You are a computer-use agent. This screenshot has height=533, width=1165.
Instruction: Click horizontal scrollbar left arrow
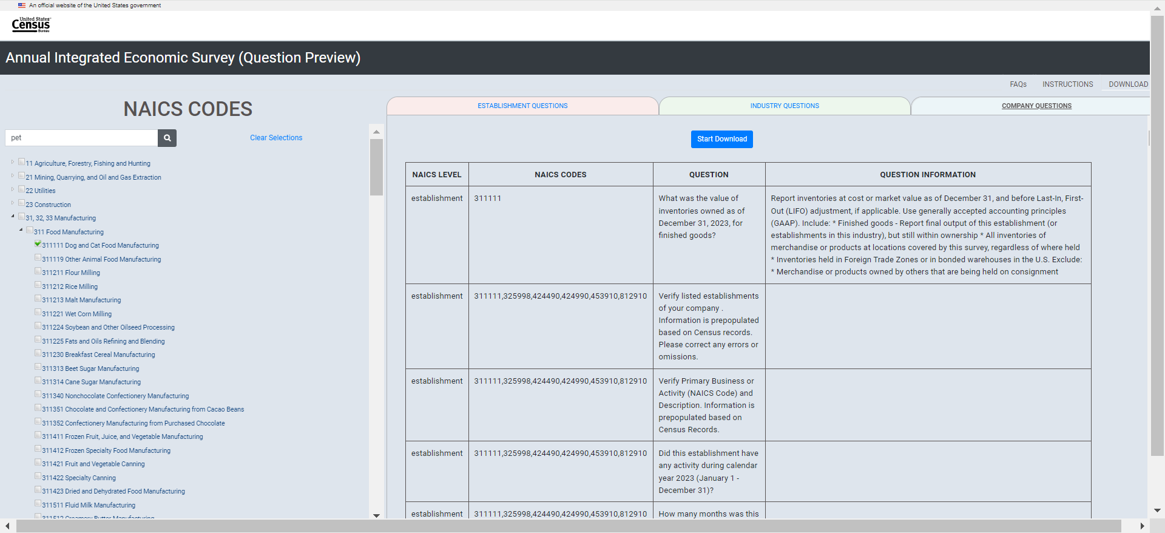click(7, 526)
